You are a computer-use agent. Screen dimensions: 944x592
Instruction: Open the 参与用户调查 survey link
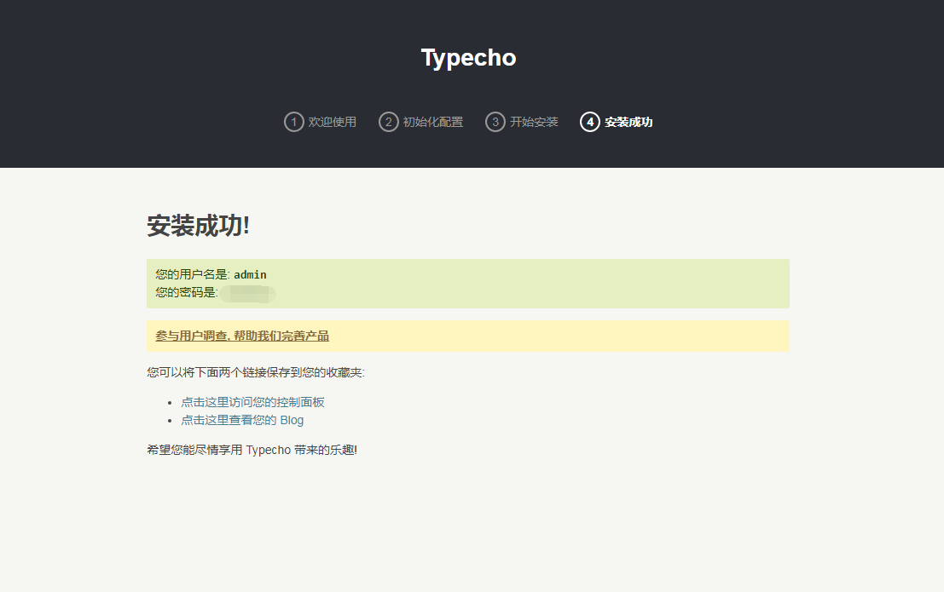242,336
